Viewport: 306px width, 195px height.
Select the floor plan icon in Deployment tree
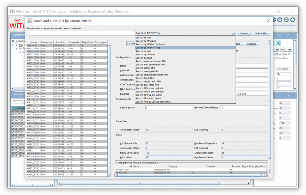(x=20, y=48)
